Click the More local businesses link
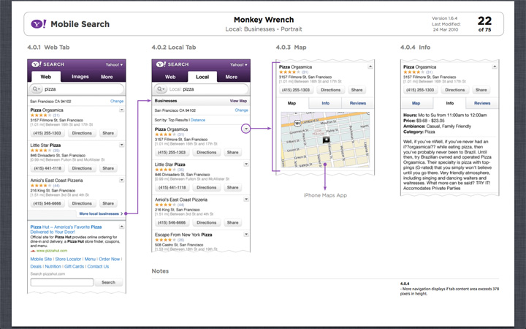526x329 pixels. [100, 213]
